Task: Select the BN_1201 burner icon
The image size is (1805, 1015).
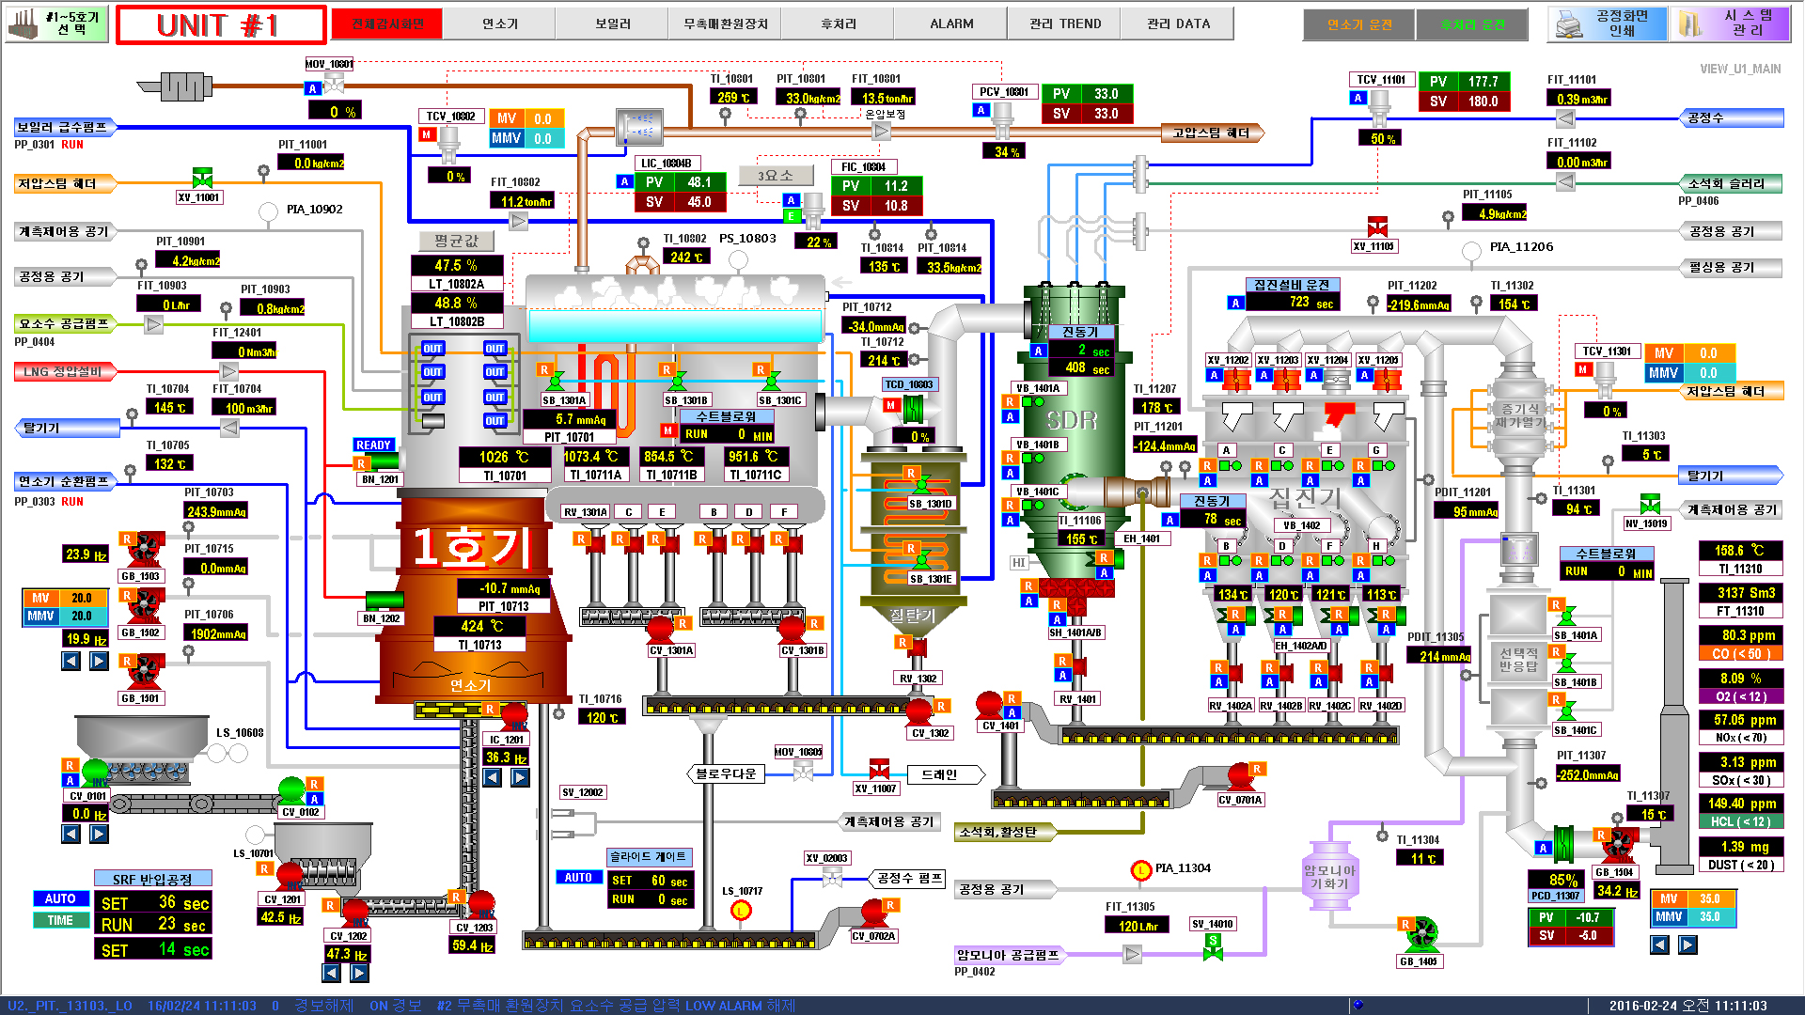Action: pos(382,461)
